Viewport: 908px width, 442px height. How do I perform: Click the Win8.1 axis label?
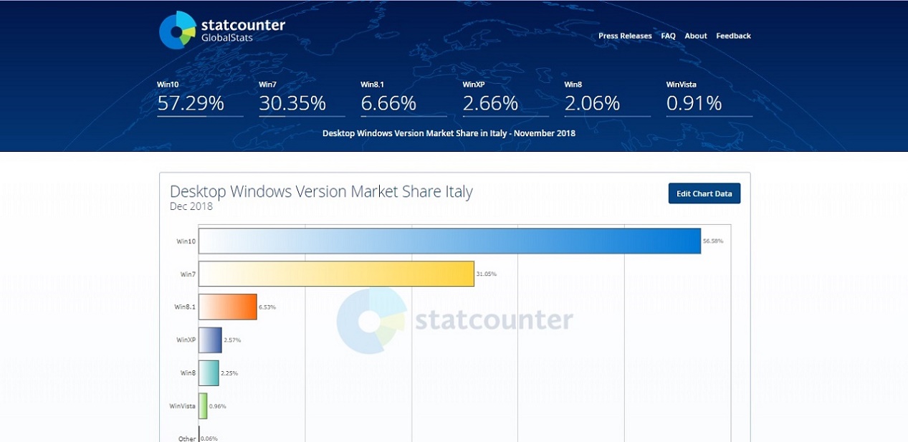point(185,307)
